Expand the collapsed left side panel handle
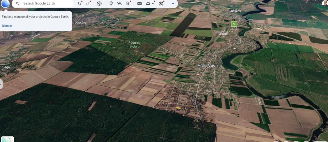 [1, 84]
